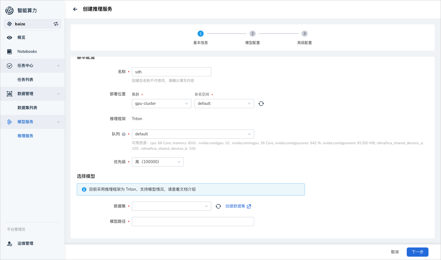Screen dimensions: 441x260
Task: Click the 任务中心 checkmark circle icon
Action: pyautogui.click(x=9, y=66)
